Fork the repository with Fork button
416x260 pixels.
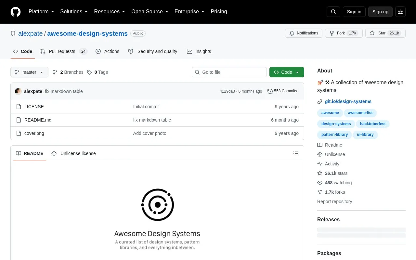[344, 33]
